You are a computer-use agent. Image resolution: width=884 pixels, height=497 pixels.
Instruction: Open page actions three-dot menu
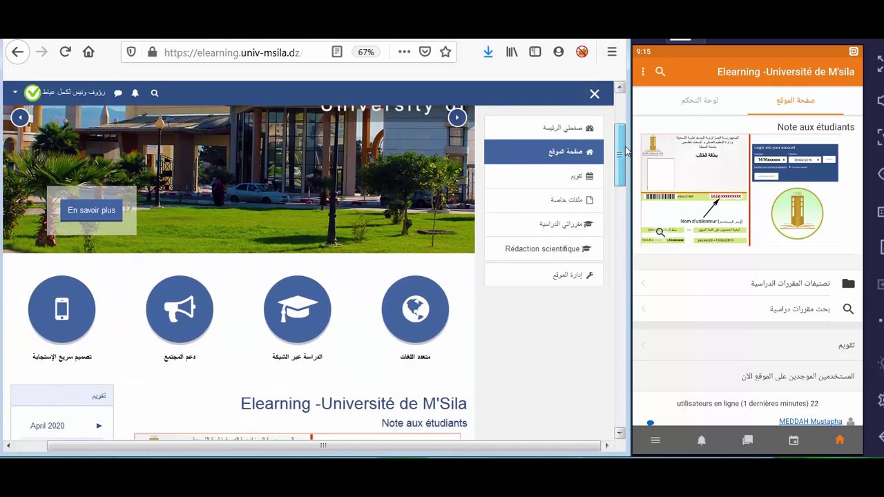(404, 52)
